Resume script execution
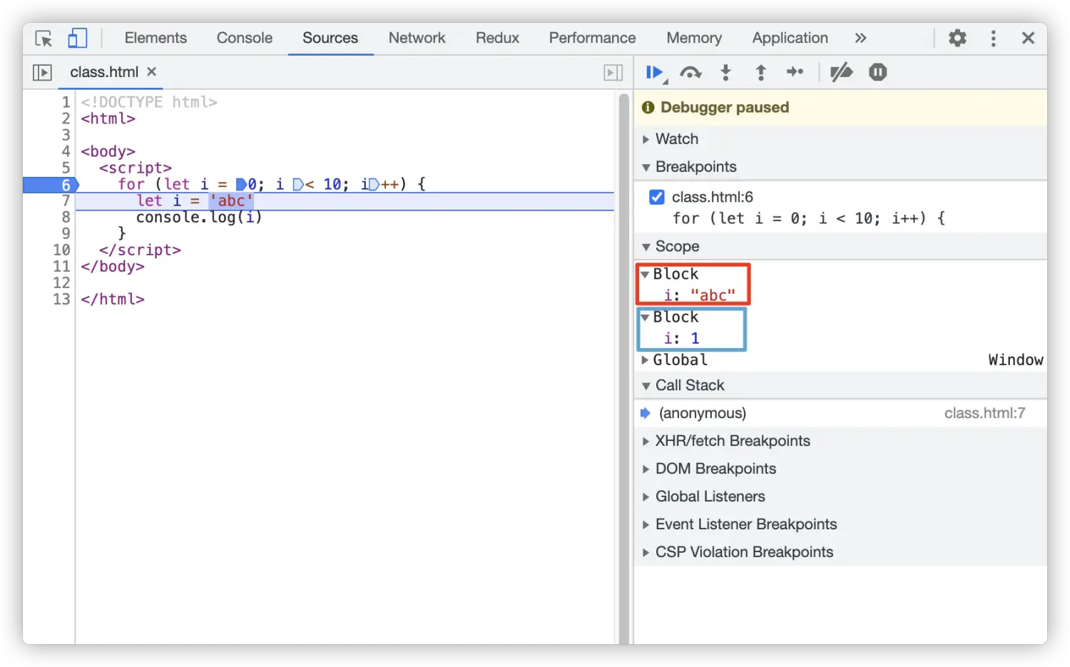The height and width of the screenshot is (667, 1070). coord(656,72)
